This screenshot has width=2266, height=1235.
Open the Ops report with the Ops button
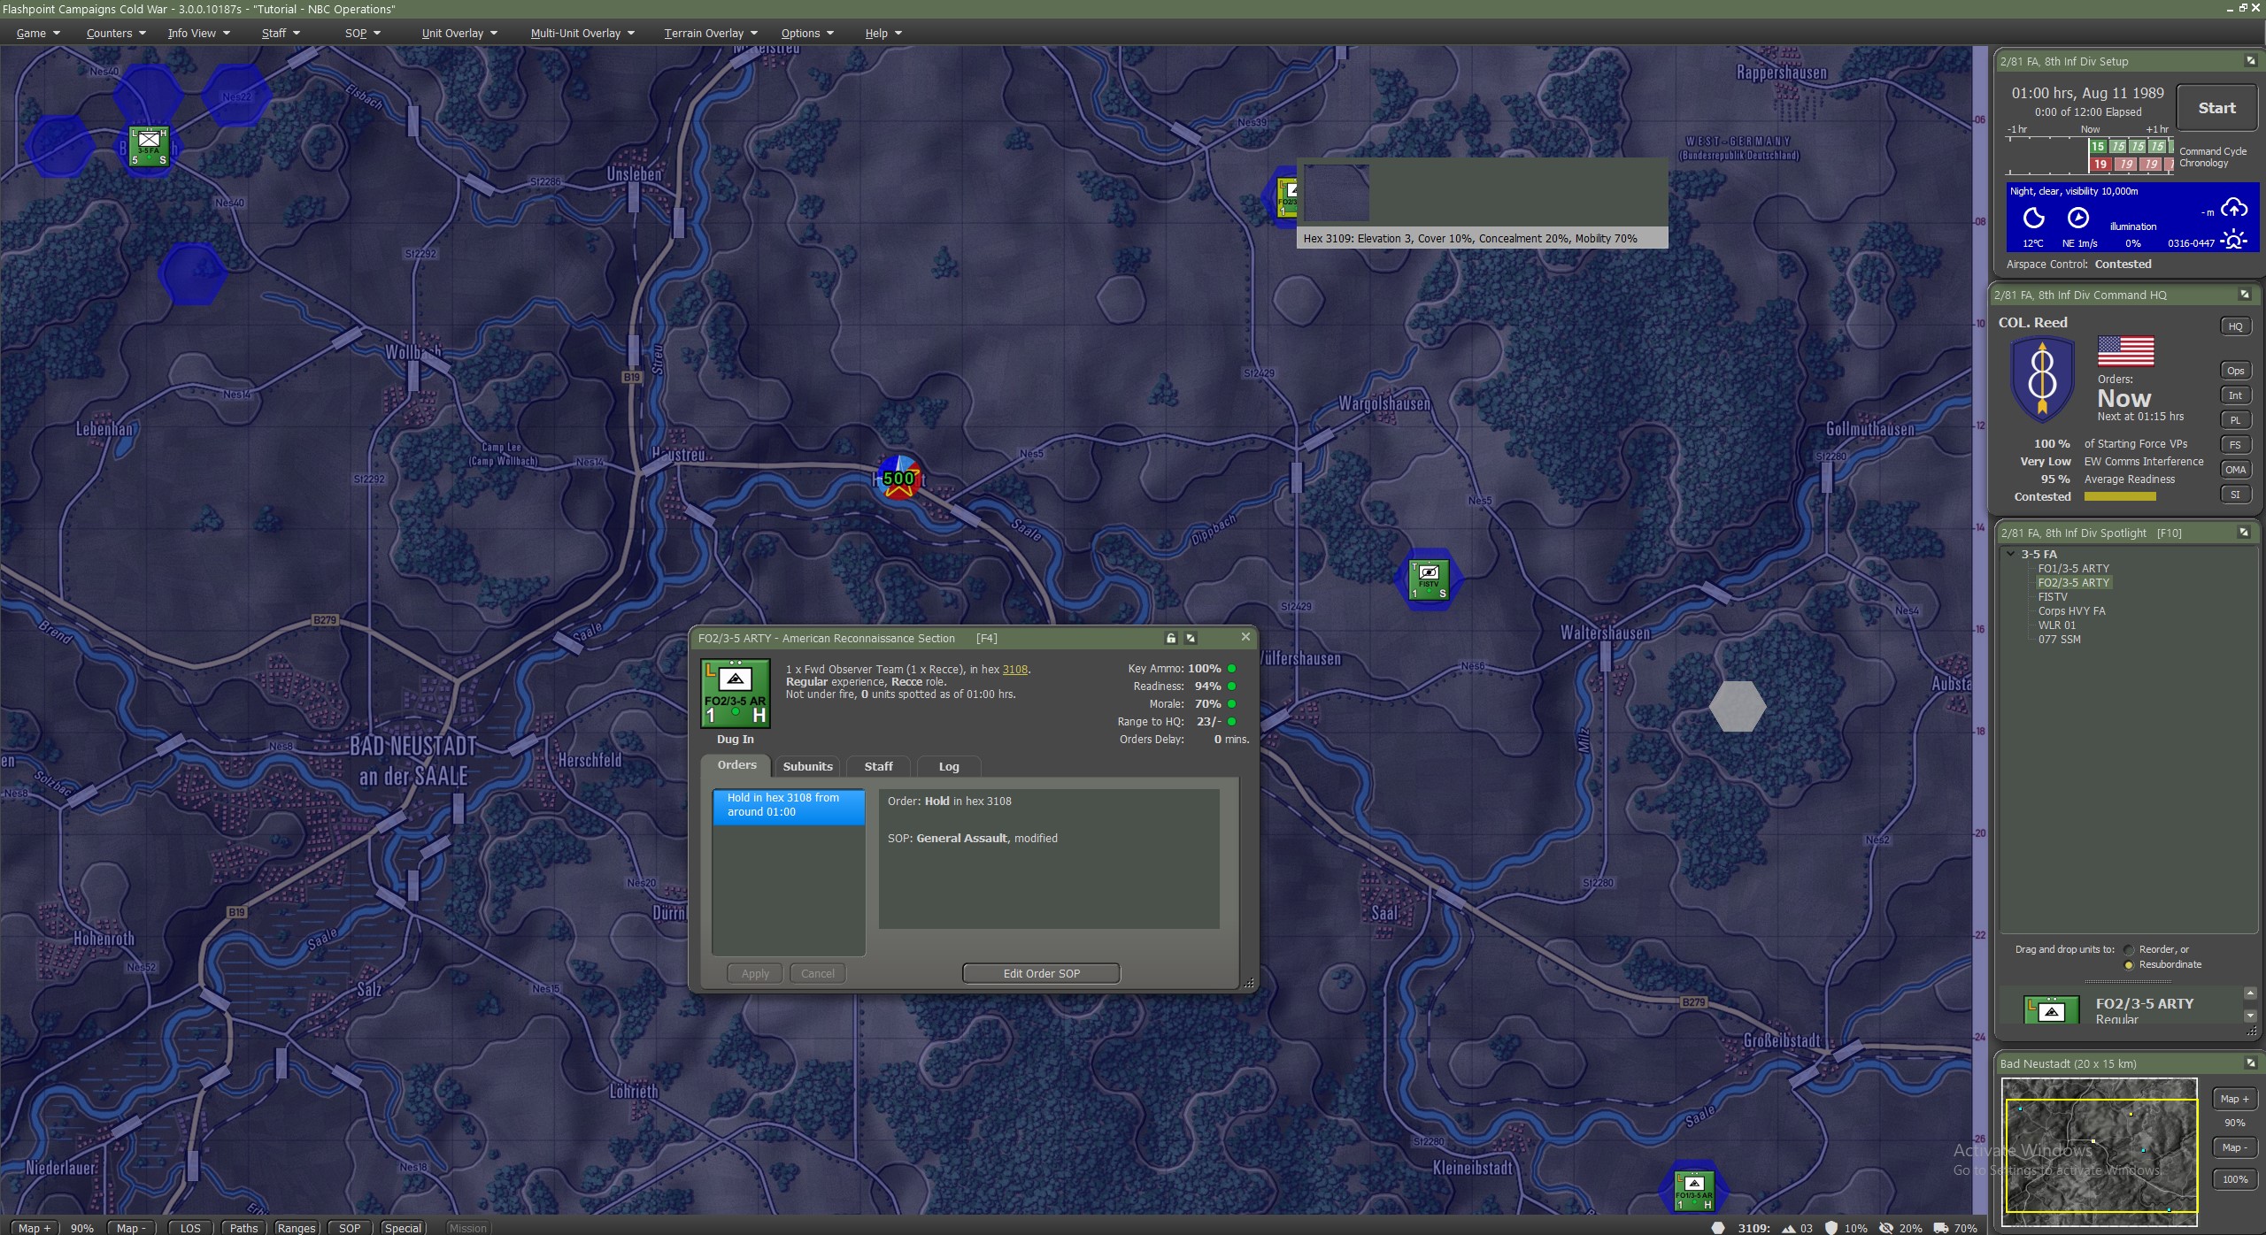click(2234, 370)
